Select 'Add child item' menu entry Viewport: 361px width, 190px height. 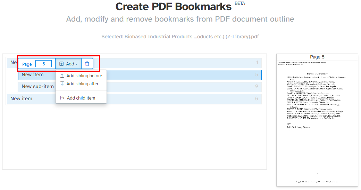81,98
